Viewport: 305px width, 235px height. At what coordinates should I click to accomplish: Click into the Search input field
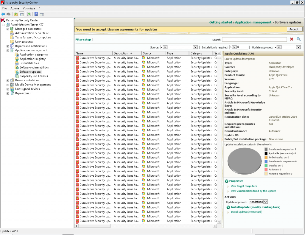pos(254,40)
